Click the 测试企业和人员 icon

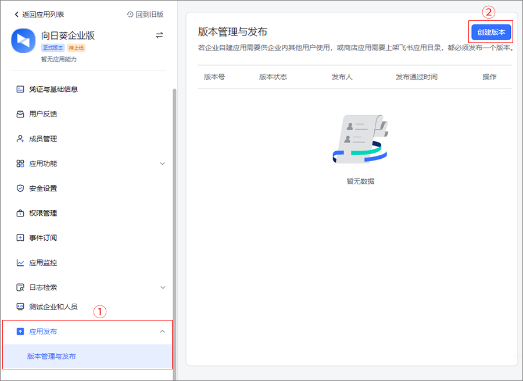click(x=20, y=307)
